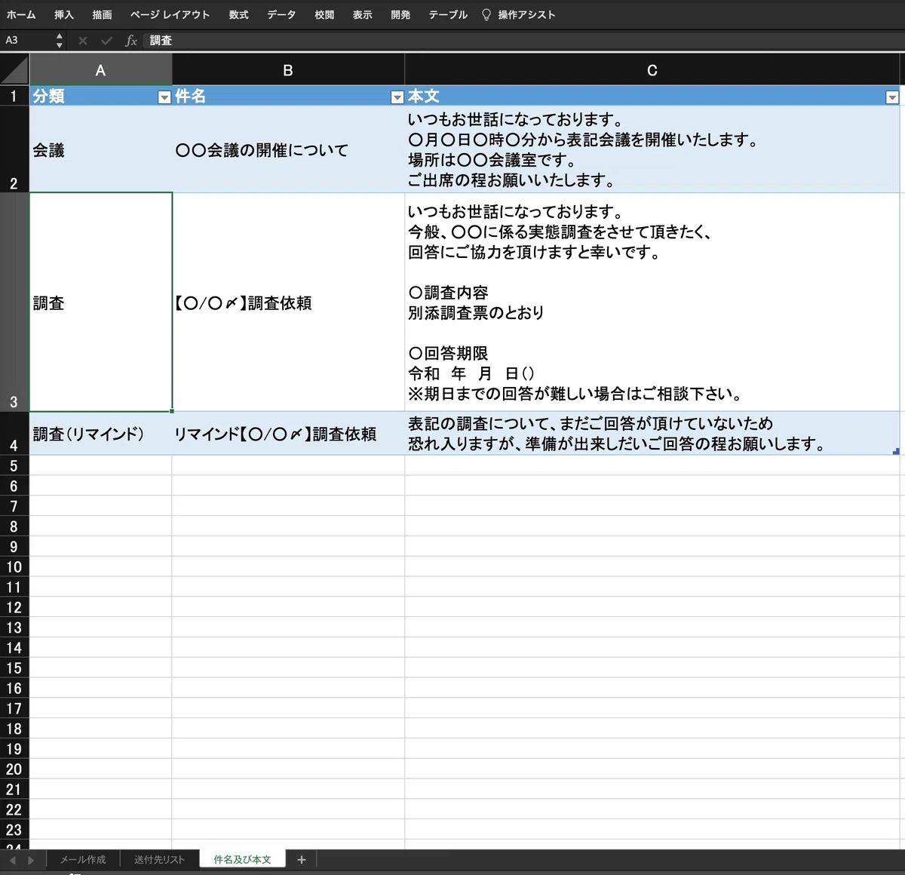Open the テーブル ribbon tab
Screen dimensions: 905x875
coord(448,14)
